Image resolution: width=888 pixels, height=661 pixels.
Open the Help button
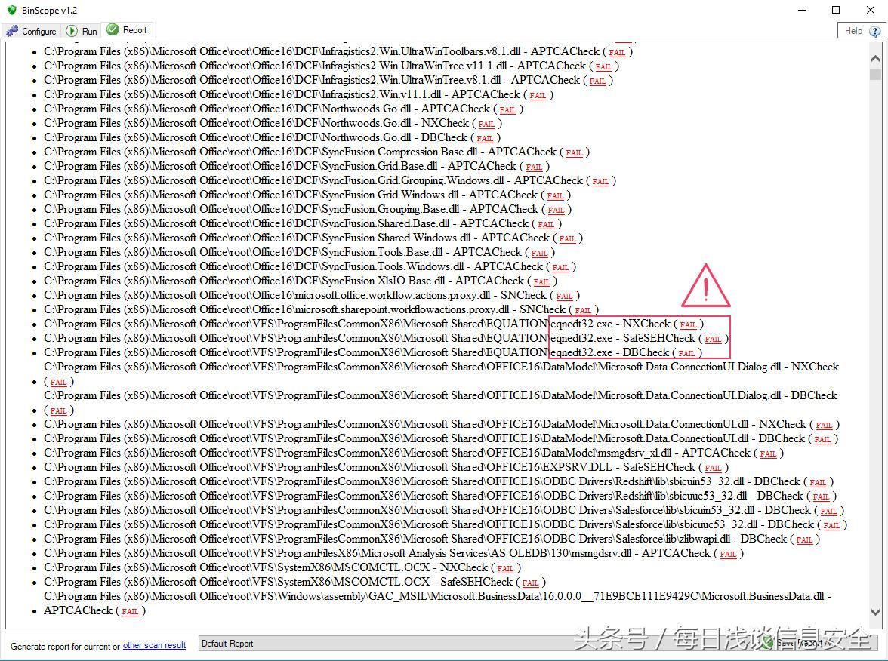861,31
